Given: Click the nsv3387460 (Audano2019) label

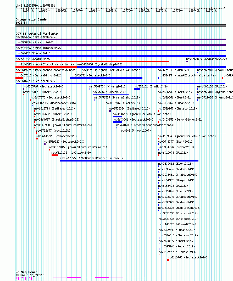Looking at the screenshot, I should (x=176, y=103).
